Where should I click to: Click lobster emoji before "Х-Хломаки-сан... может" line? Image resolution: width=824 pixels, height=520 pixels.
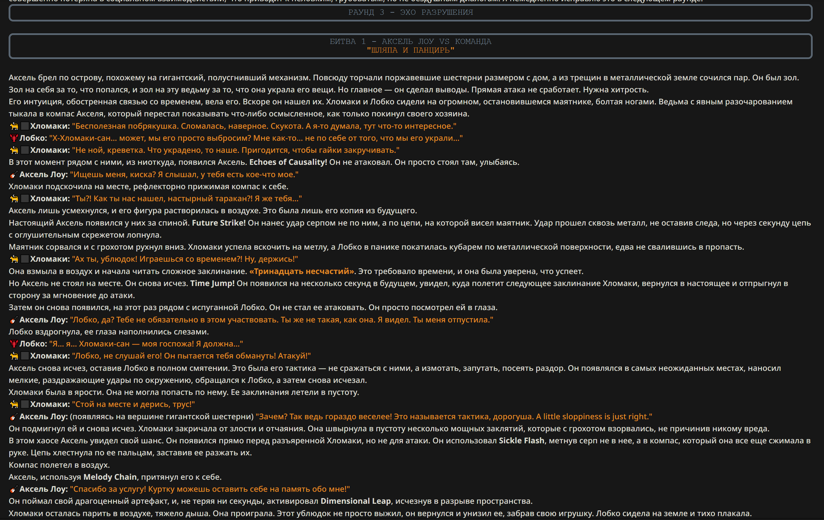point(14,138)
